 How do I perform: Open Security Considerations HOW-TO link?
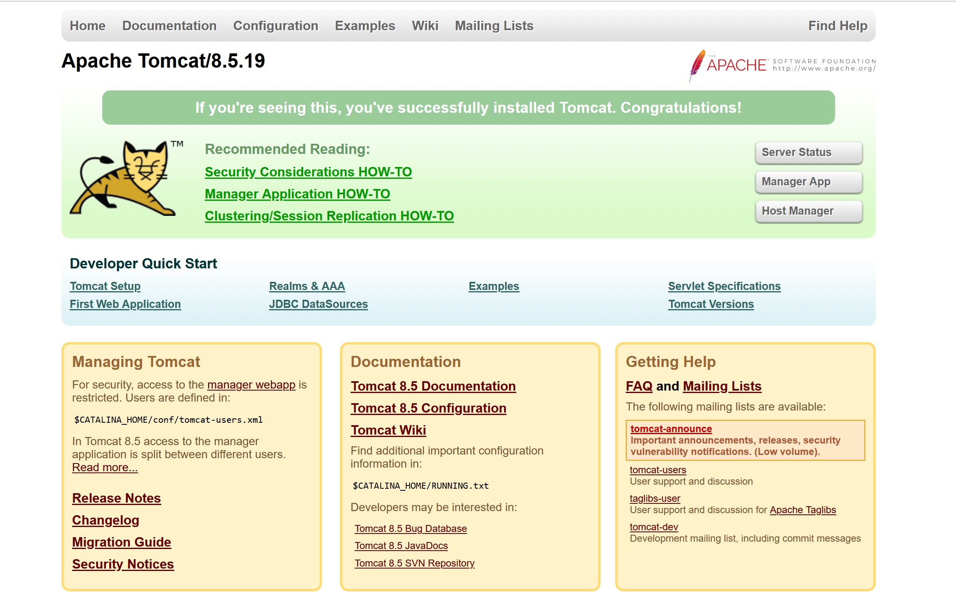(308, 172)
